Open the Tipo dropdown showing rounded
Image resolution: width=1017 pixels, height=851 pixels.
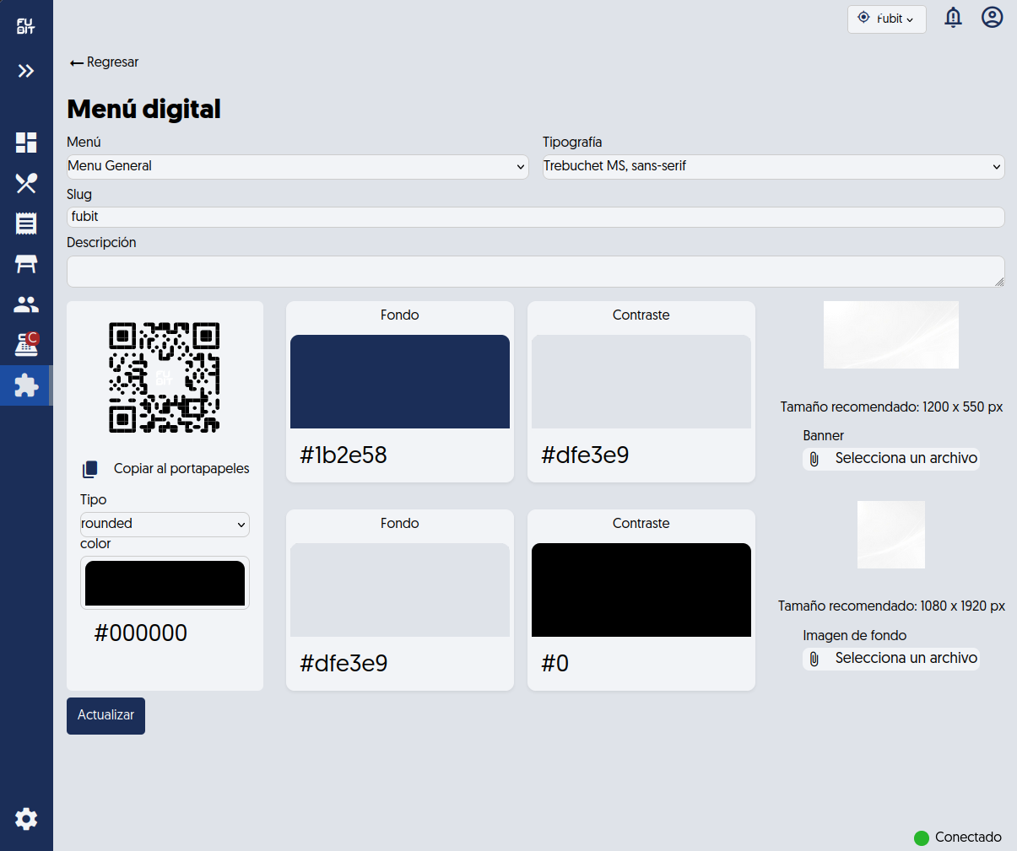pyautogui.click(x=165, y=524)
